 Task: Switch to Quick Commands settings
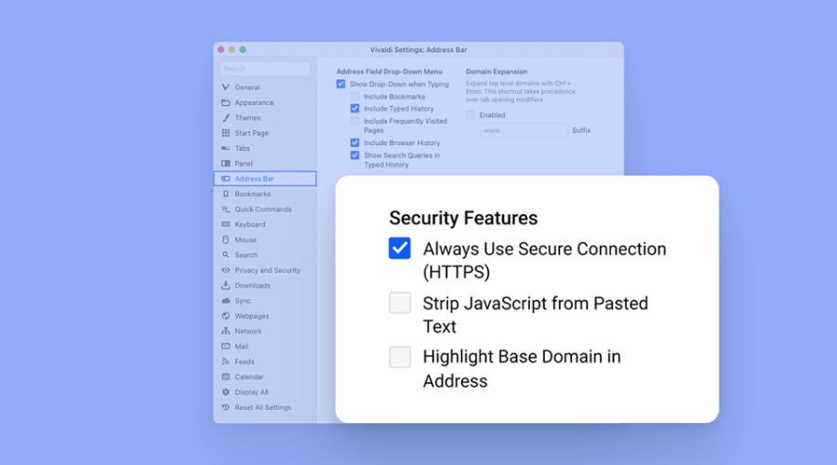coord(263,209)
